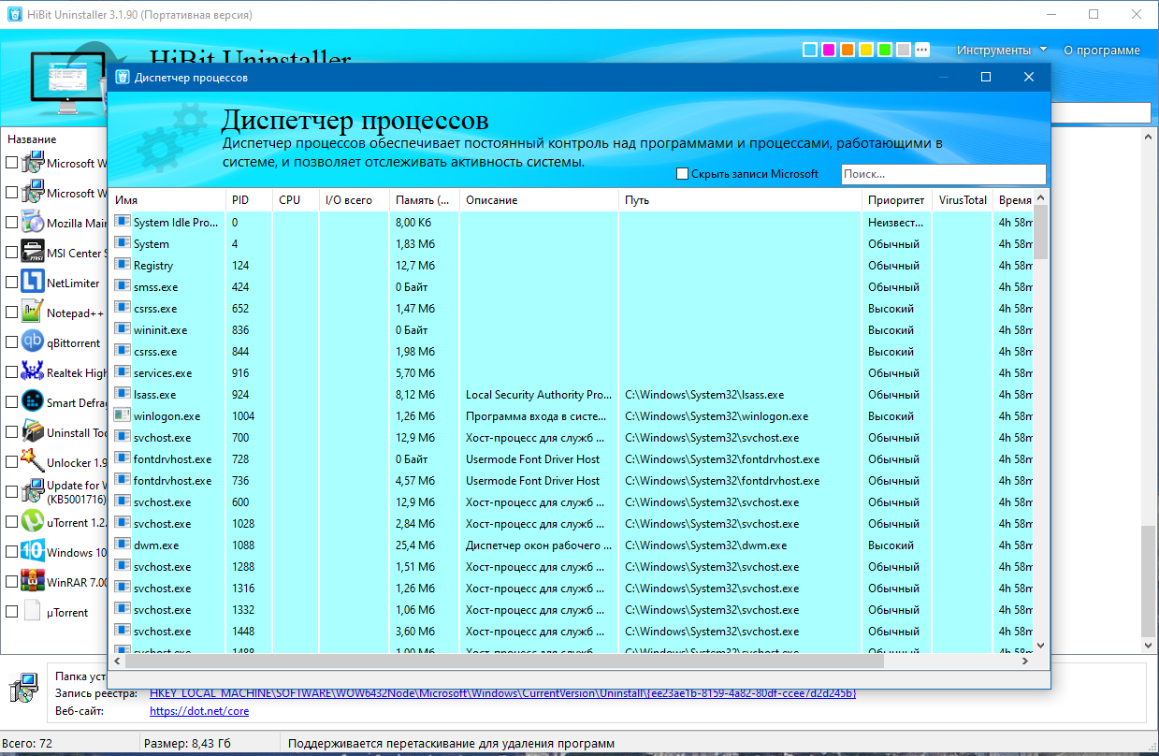
Task: Select the orange color theme swatch
Action: point(848,50)
